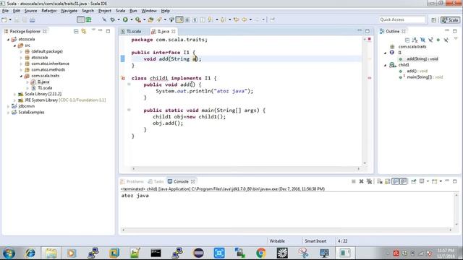Screen dimensions: 463x260
Task: Click the green Run button in toolbar
Action: point(125,19)
